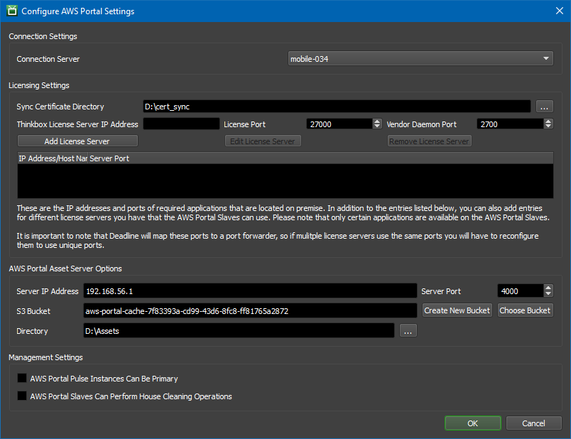Browse for asset Directory folder
The image size is (571, 439).
pos(408,331)
